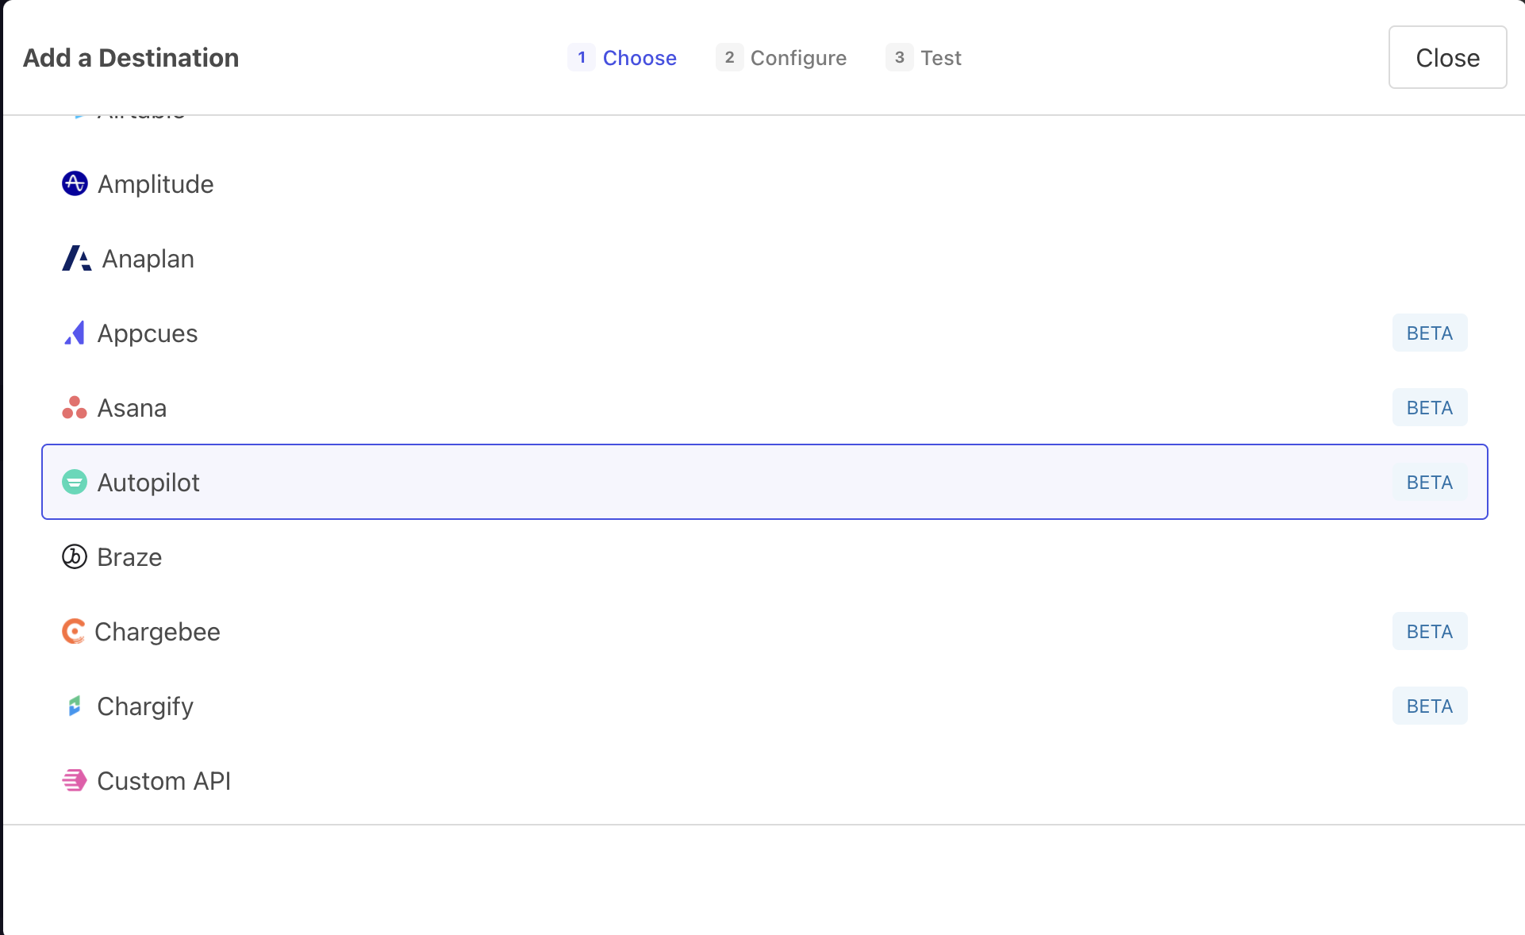Click the green Autopilot logo icon

75,482
